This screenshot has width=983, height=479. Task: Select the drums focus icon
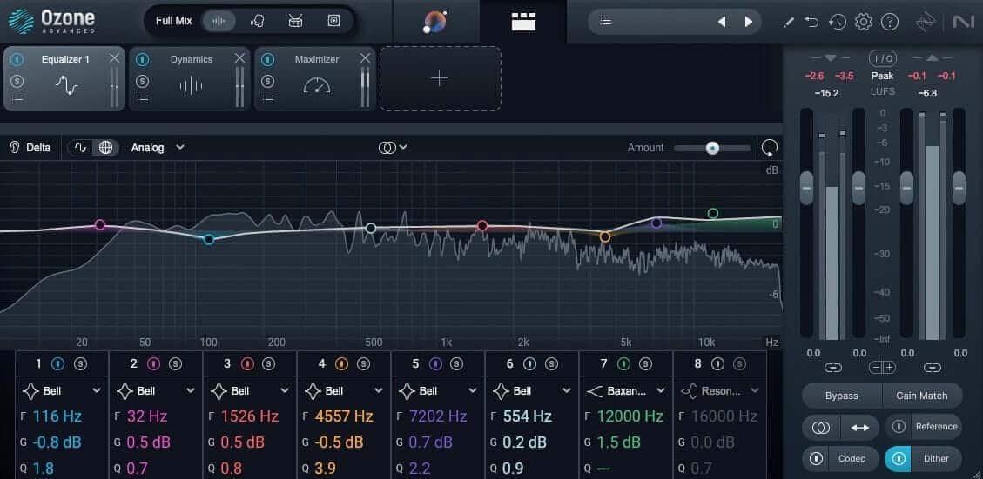point(295,21)
